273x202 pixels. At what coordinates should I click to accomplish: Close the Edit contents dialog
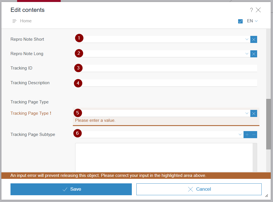(258, 10)
